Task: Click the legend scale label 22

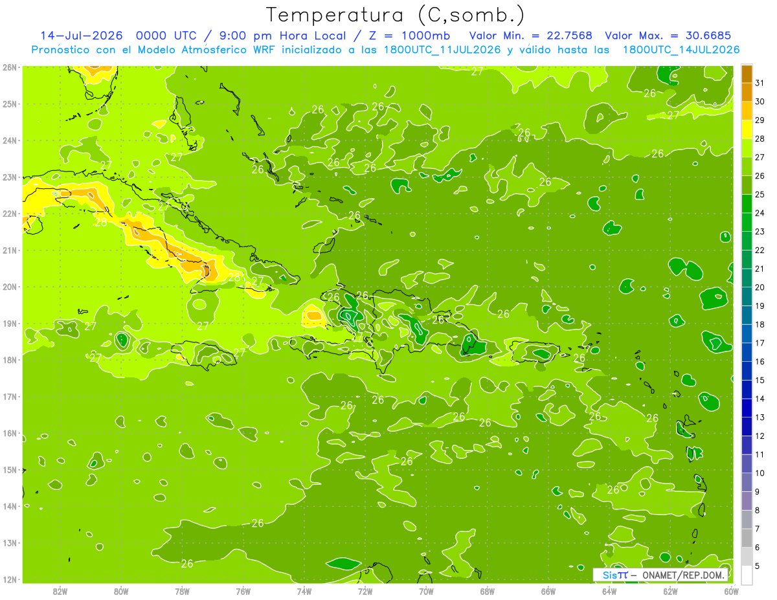Action: pos(759,250)
